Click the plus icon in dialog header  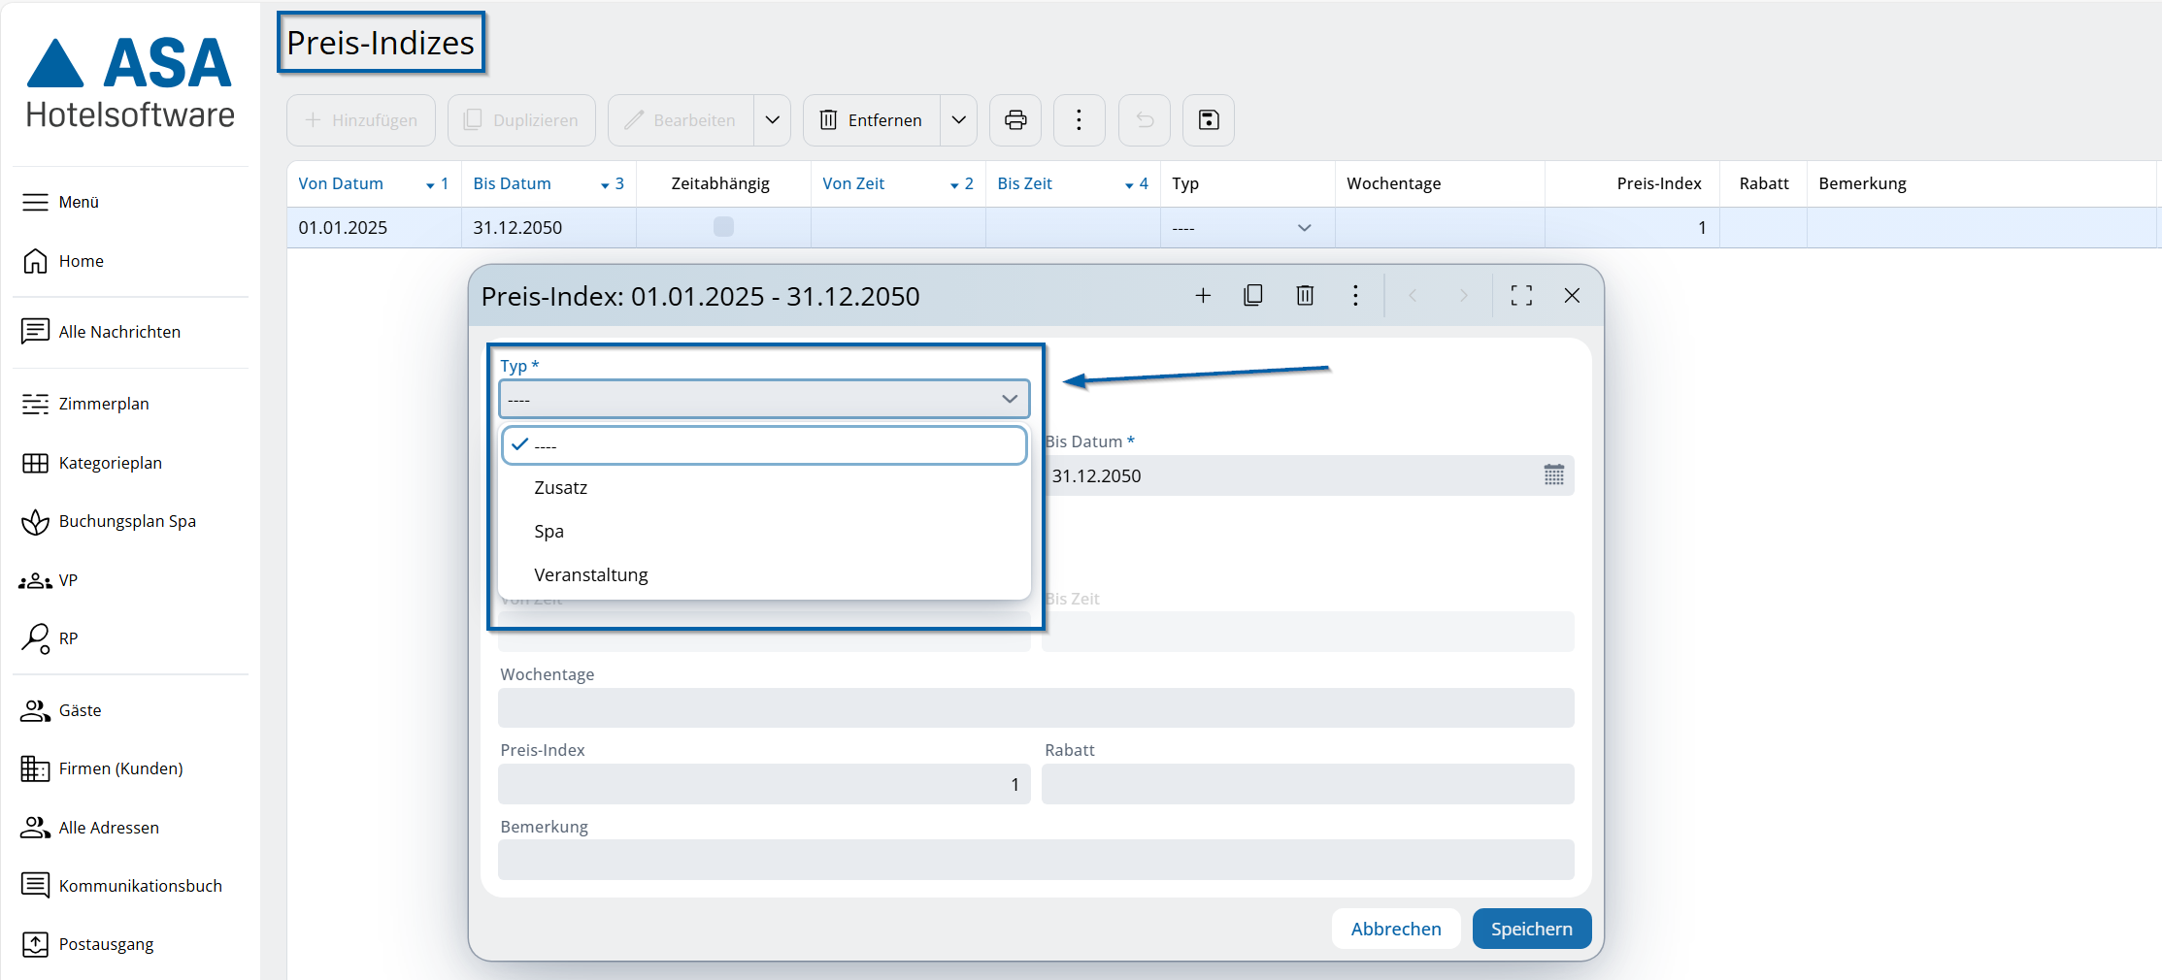click(1203, 296)
